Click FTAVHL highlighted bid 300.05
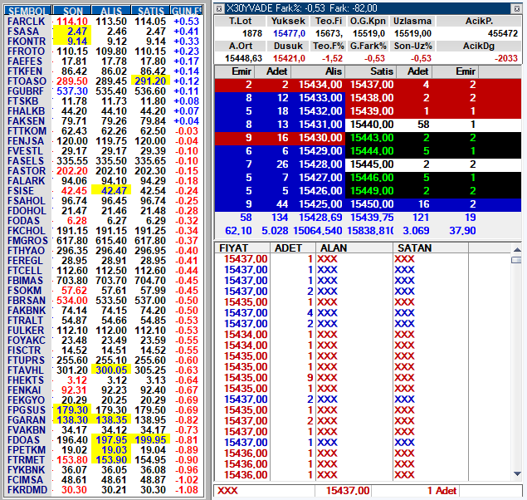The height and width of the screenshot is (500, 527). pos(111,370)
